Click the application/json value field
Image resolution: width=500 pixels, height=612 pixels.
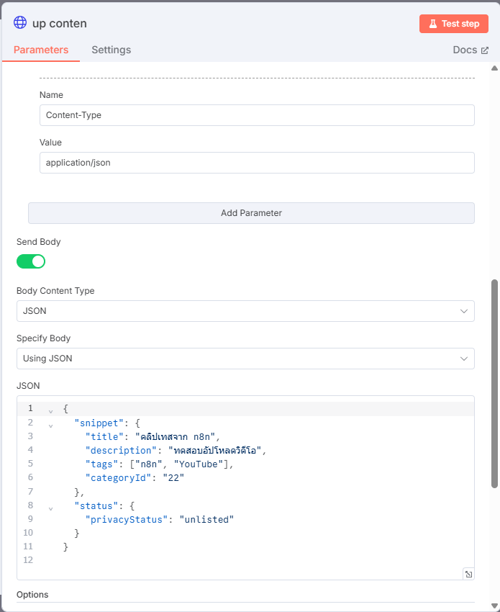point(257,163)
